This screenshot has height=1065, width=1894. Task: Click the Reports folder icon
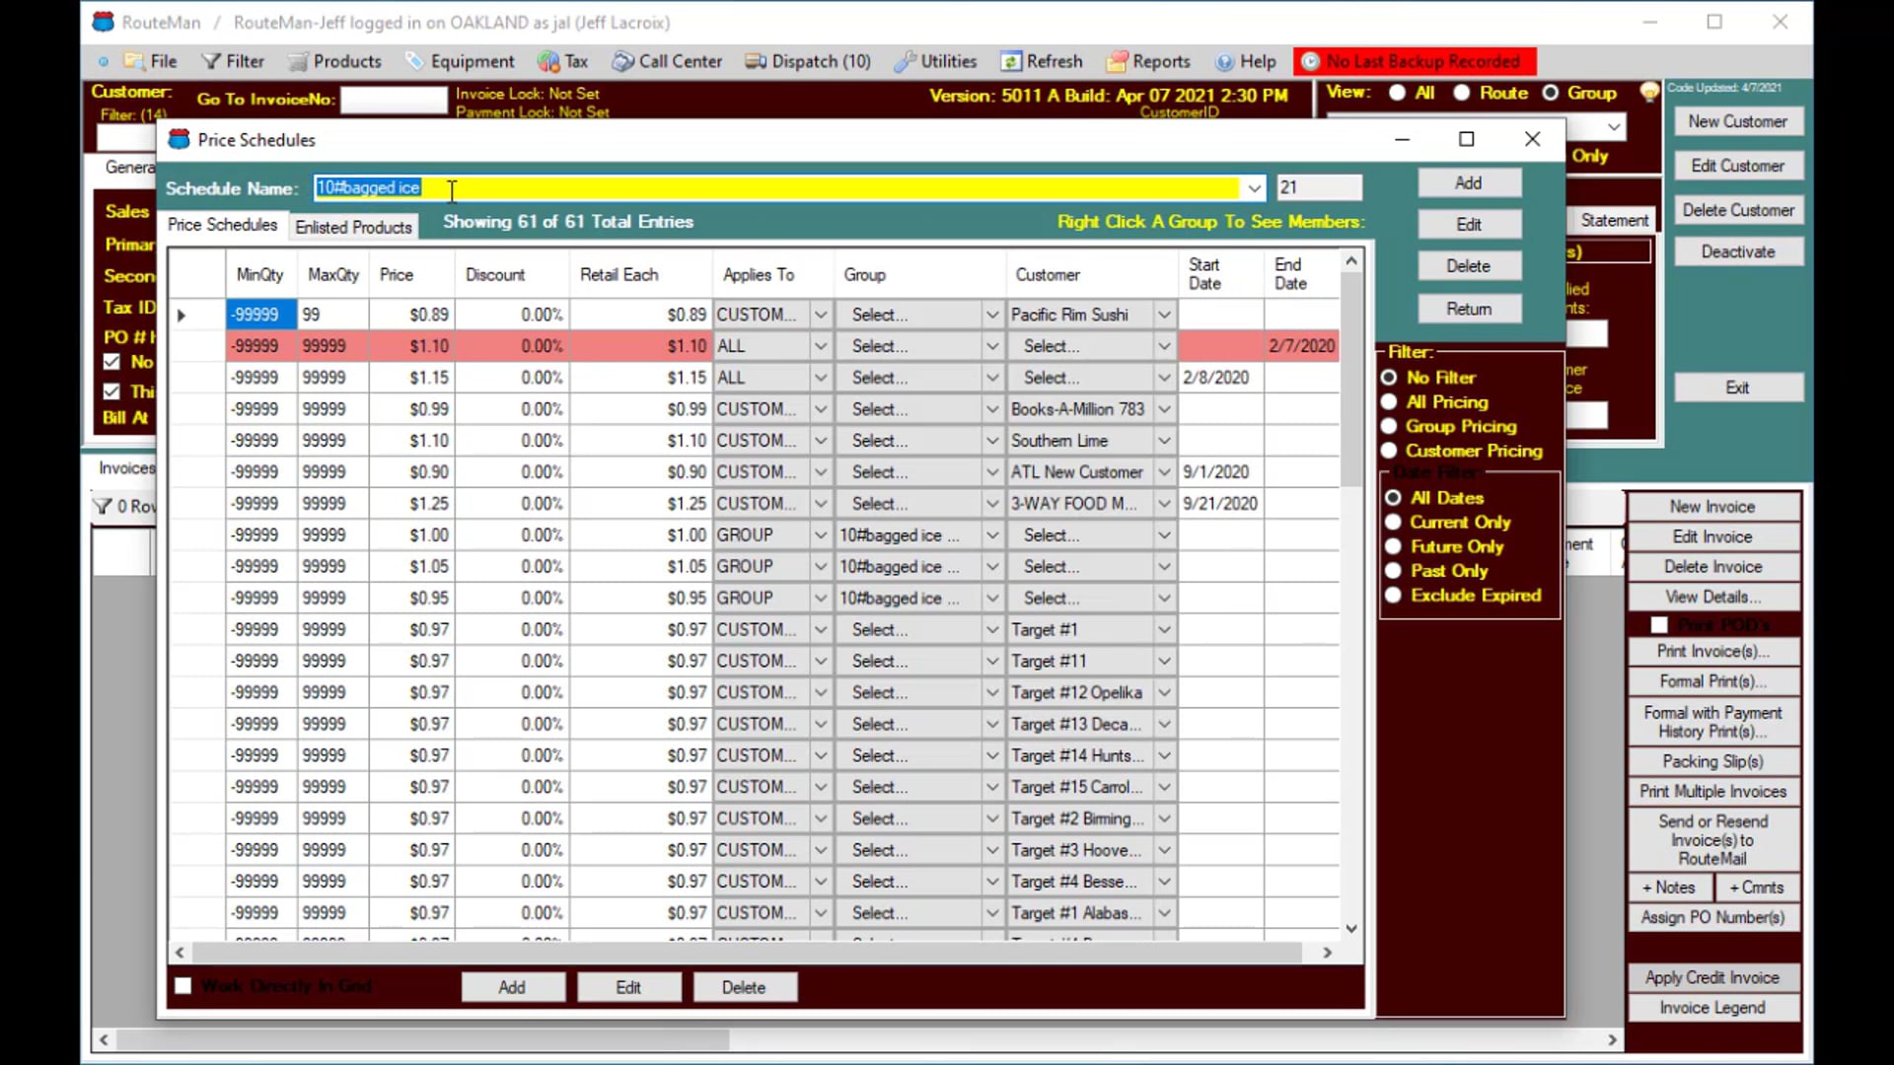point(1117,61)
